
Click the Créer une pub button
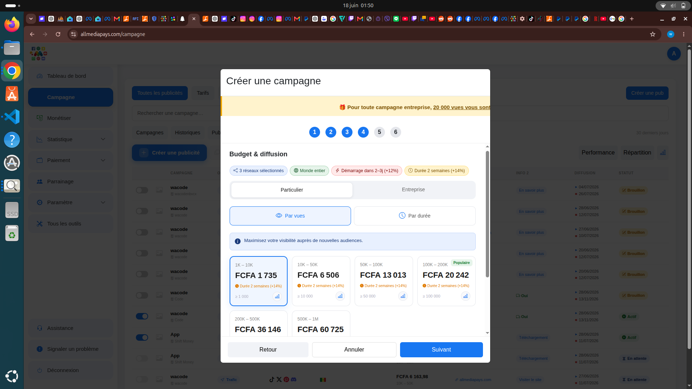647,93
